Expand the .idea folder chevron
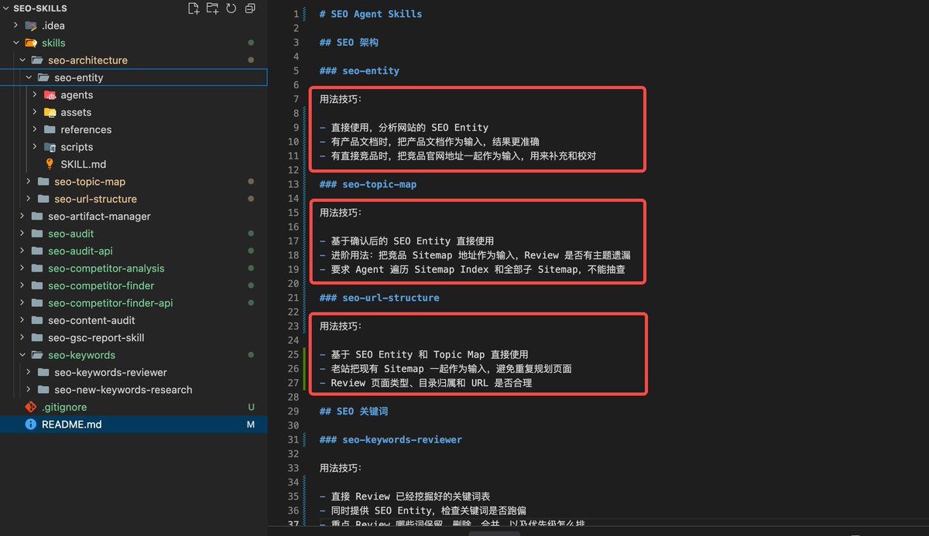This screenshot has width=929, height=536. (x=15, y=26)
